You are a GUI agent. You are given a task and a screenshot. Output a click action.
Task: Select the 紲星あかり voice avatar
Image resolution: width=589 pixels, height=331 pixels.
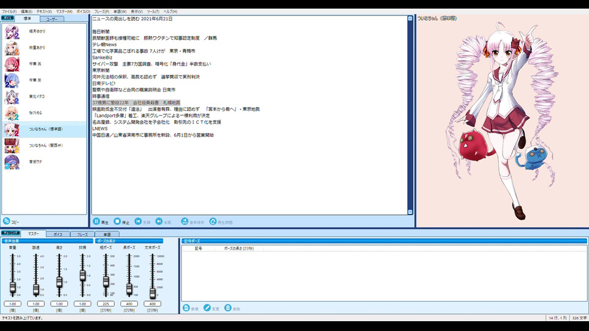[12, 48]
